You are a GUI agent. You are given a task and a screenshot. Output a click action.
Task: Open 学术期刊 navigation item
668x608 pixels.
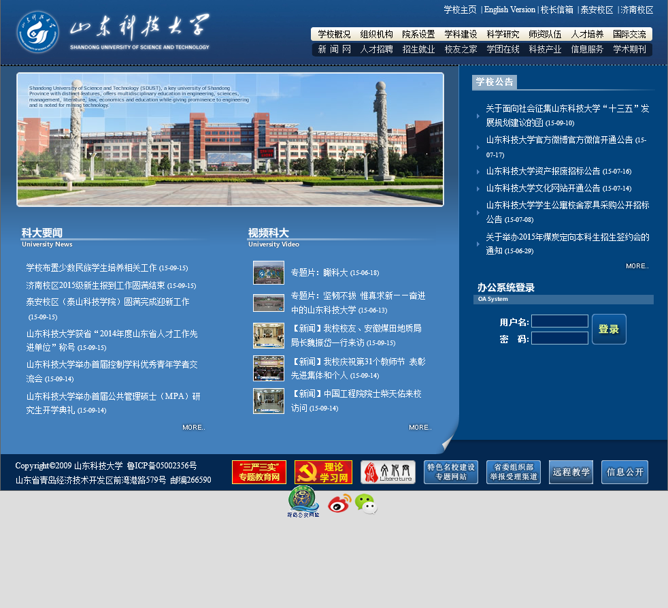pos(629,50)
